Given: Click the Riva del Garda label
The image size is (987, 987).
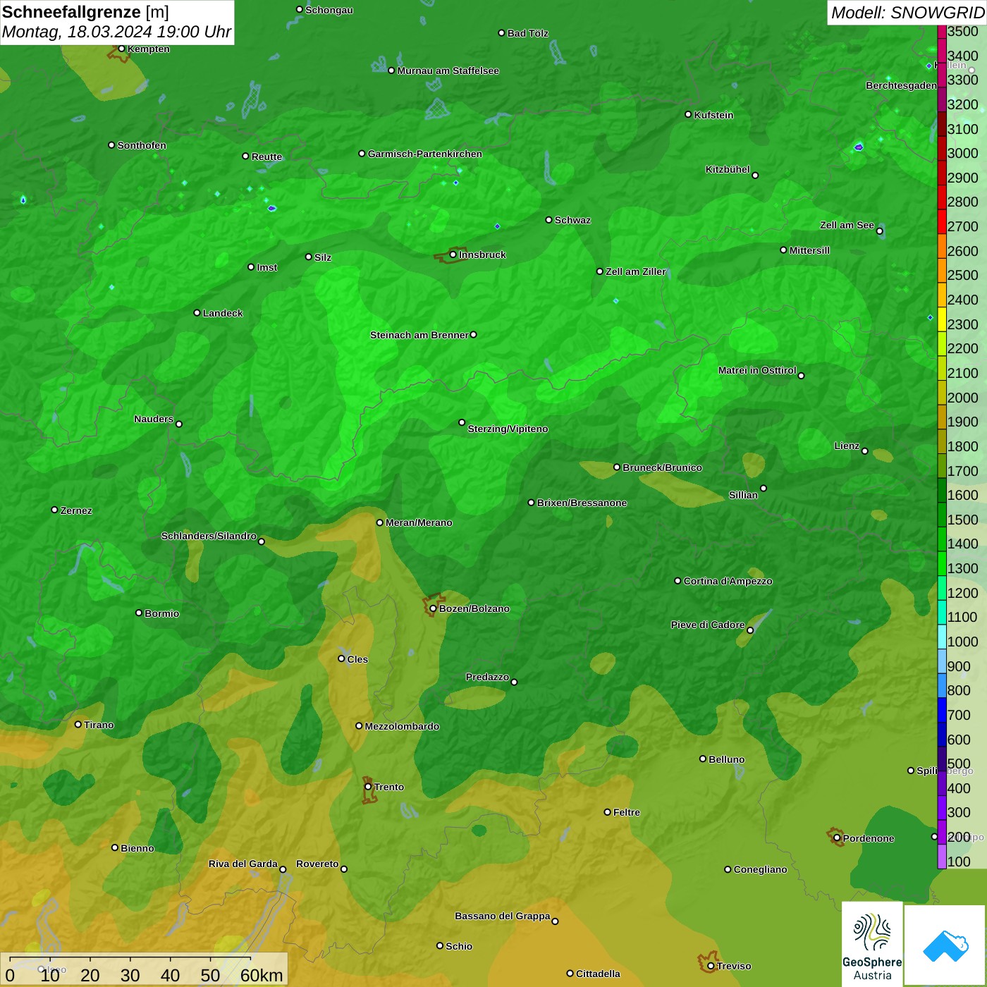Looking at the screenshot, I should tap(243, 864).
